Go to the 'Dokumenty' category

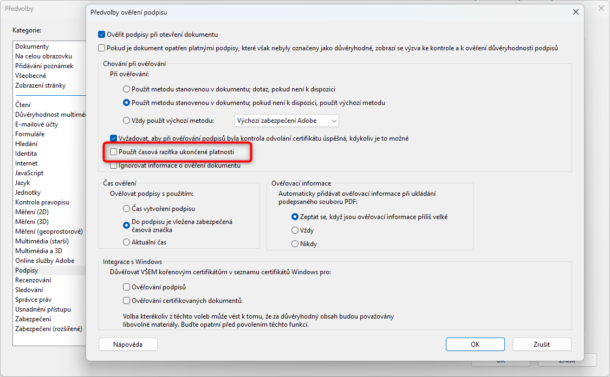point(32,47)
